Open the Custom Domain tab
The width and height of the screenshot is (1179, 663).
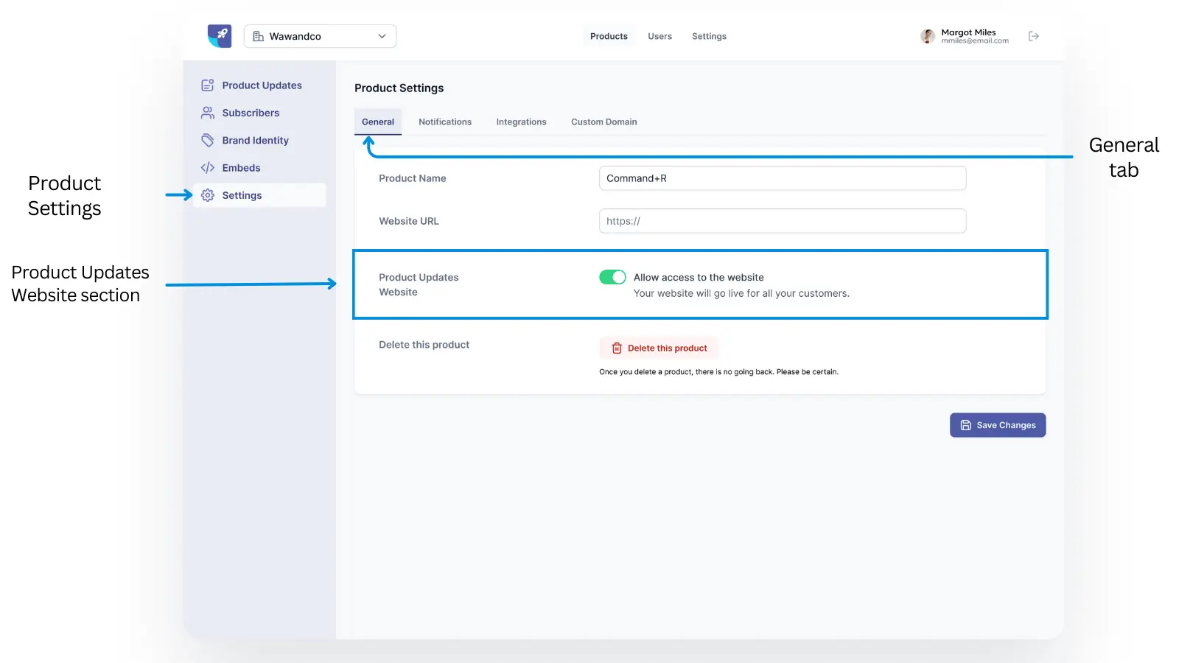click(603, 122)
